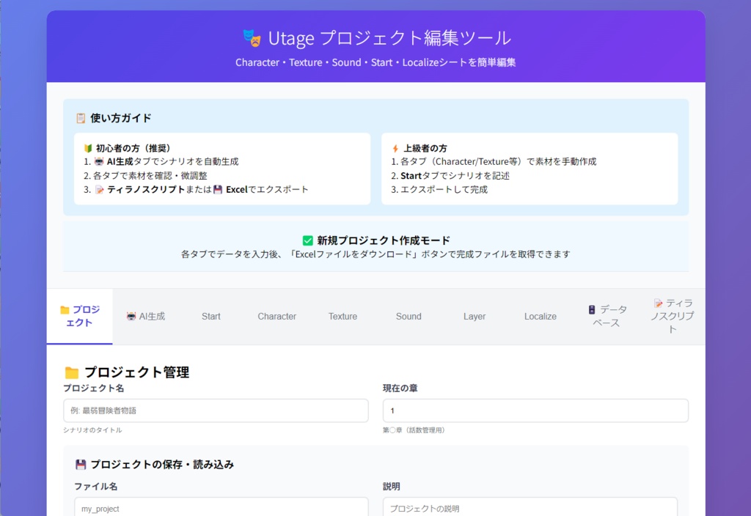Select the Localize tab
This screenshot has height=516, width=751.
[x=540, y=317]
